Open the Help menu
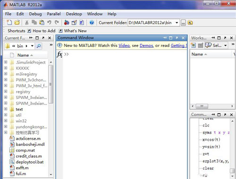The image size is (236, 179). (x=112, y=14)
